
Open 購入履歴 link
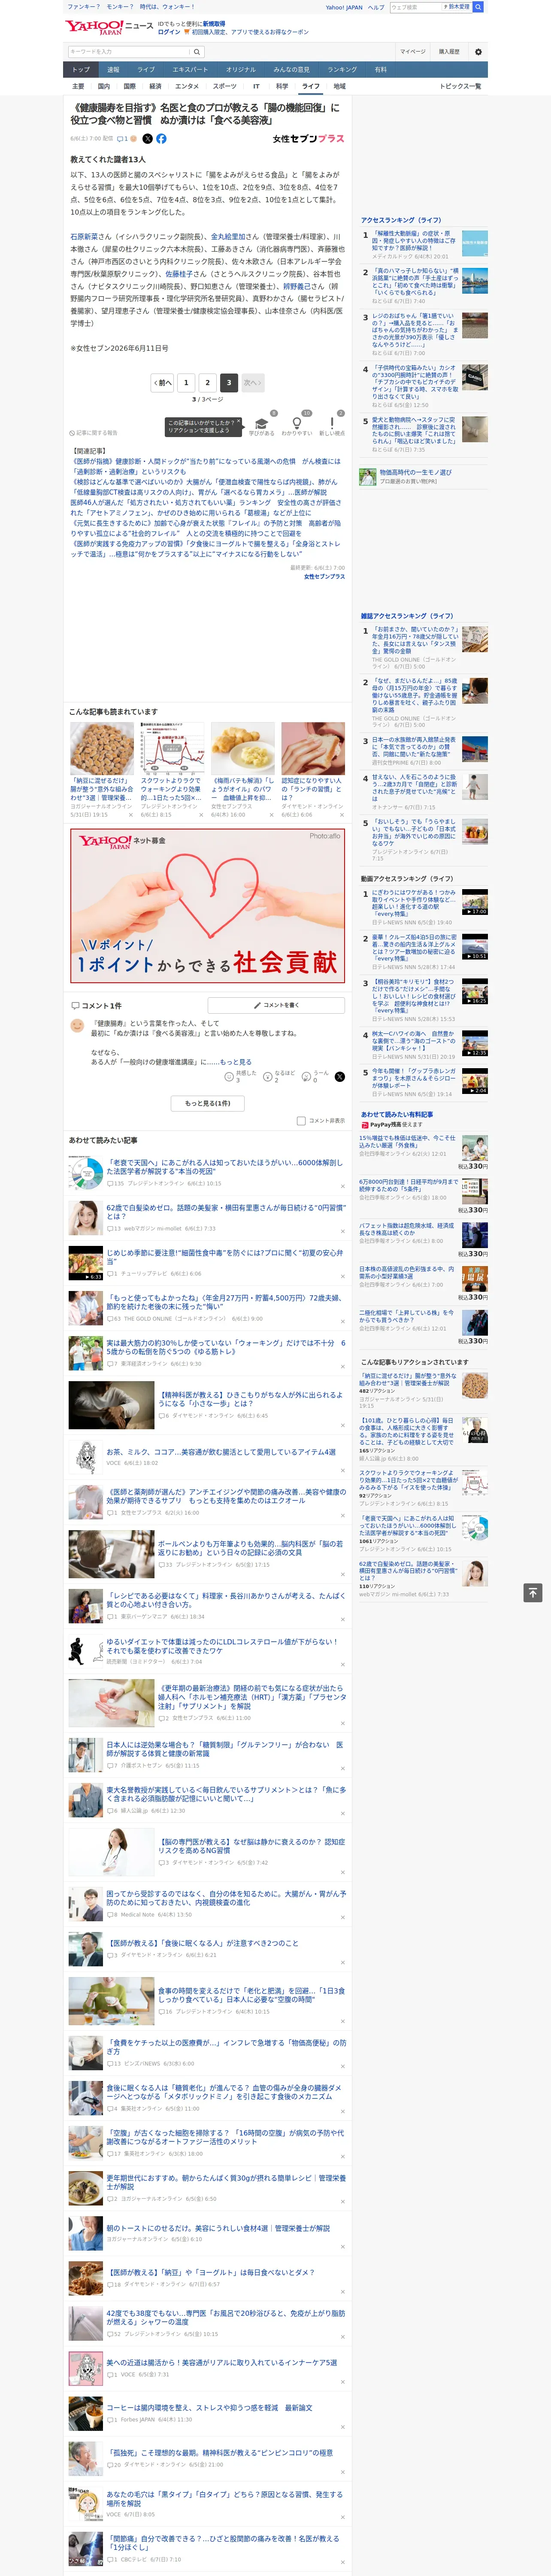point(449,51)
